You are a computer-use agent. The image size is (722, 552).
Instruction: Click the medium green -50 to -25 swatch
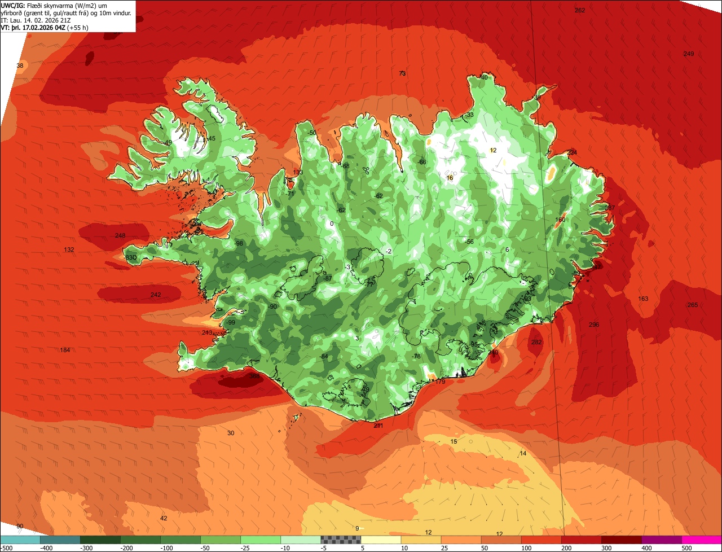click(x=221, y=540)
